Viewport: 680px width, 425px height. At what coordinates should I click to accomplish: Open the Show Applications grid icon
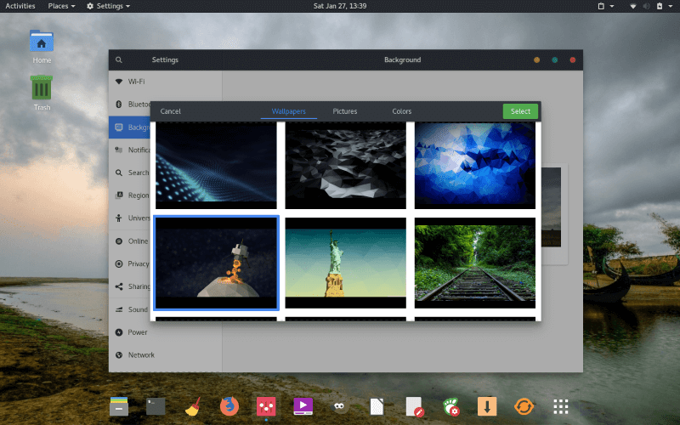point(560,406)
